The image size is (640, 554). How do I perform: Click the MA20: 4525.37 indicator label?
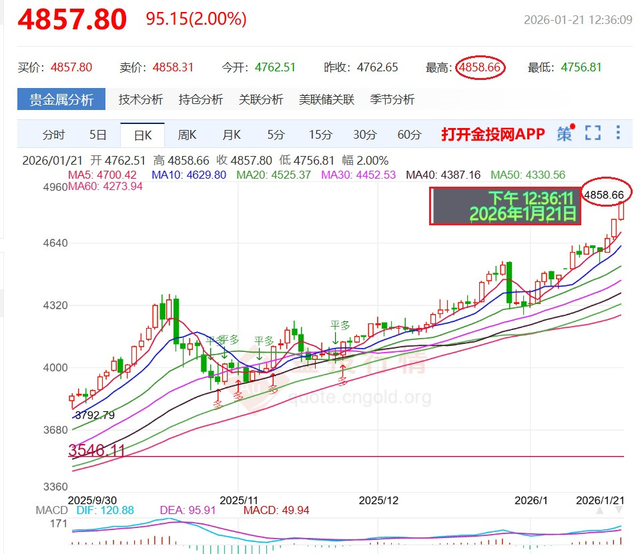tap(274, 175)
